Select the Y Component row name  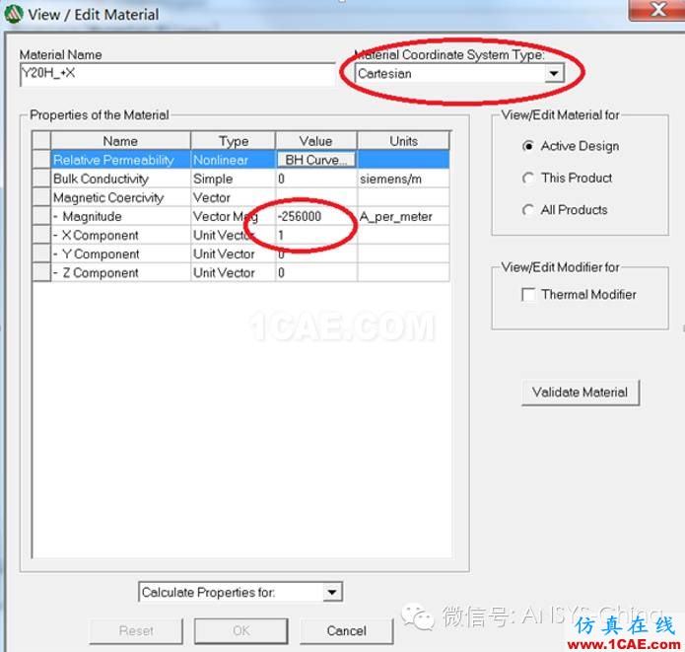120,254
